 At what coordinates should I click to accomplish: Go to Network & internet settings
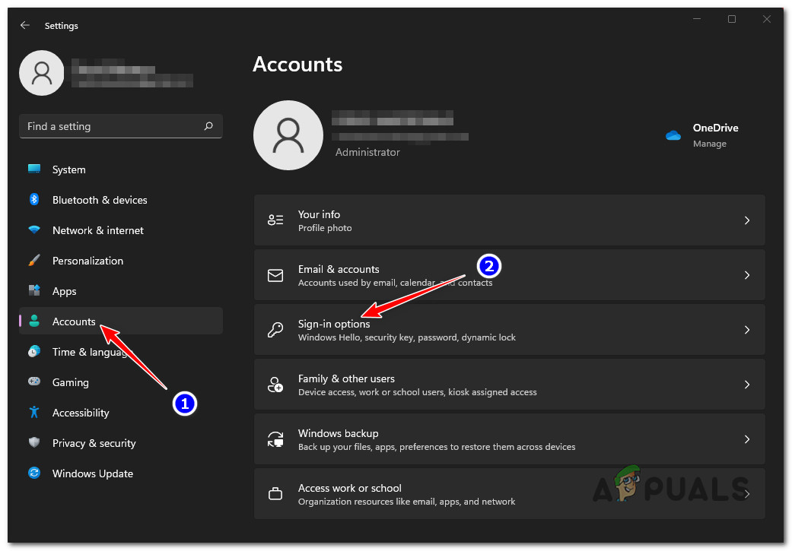click(x=121, y=230)
